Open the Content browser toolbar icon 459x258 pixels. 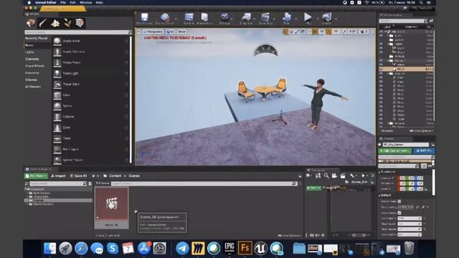(x=189, y=17)
